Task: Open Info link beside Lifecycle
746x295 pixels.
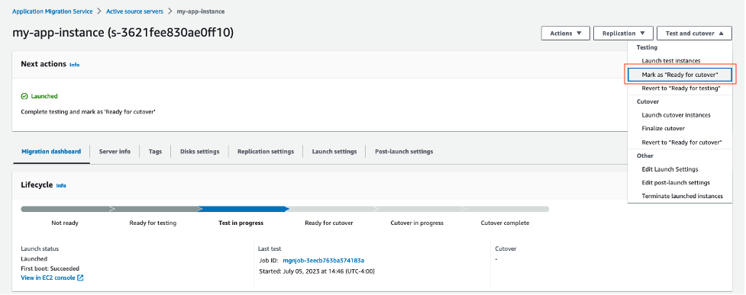Action: click(x=61, y=186)
